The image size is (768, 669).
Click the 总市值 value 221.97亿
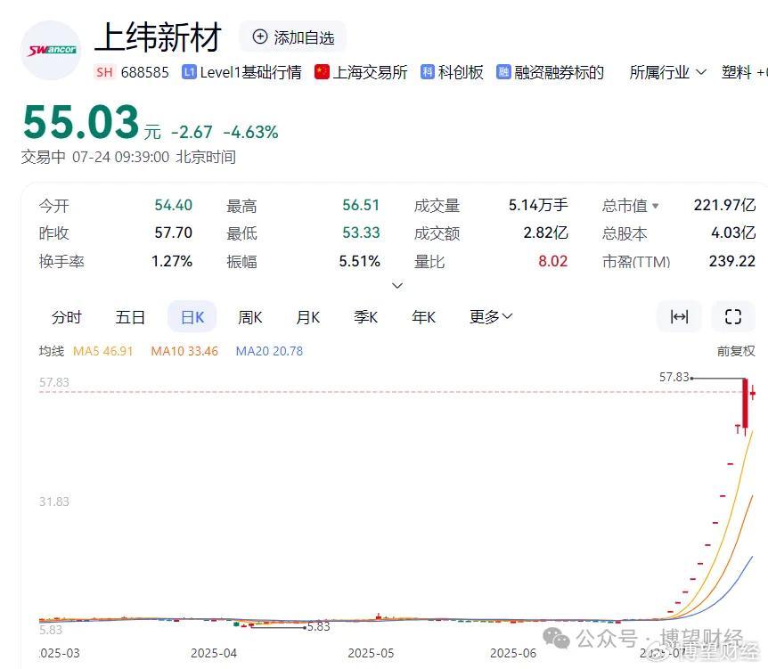(x=724, y=205)
